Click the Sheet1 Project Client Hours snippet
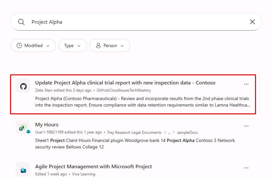This screenshot has height=178, width=271. coord(135,144)
